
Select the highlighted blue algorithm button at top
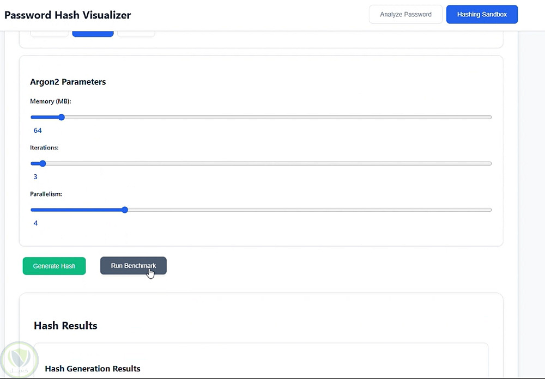tap(93, 34)
